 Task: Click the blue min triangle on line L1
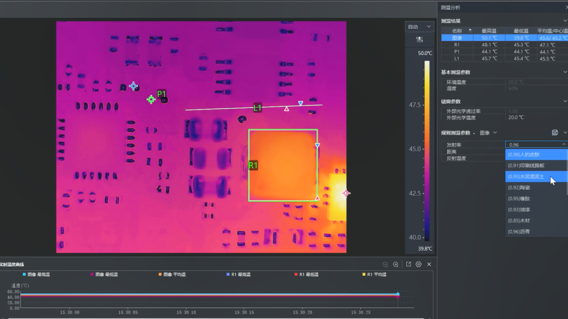point(300,104)
